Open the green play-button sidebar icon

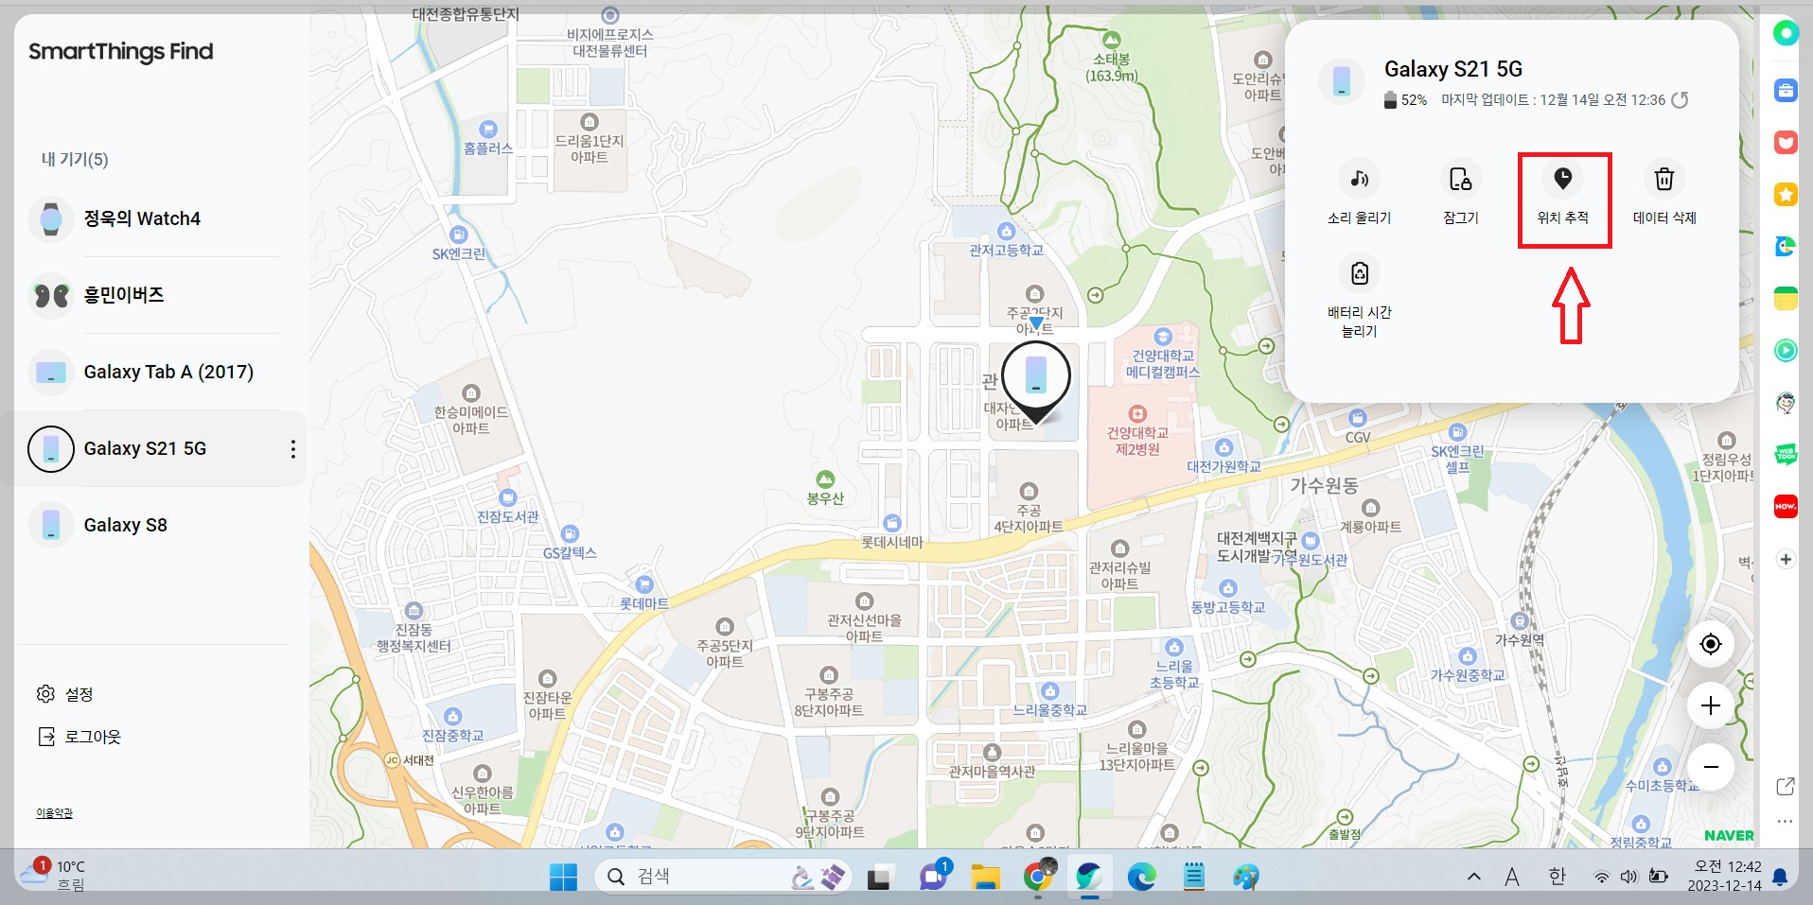pos(1786,351)
